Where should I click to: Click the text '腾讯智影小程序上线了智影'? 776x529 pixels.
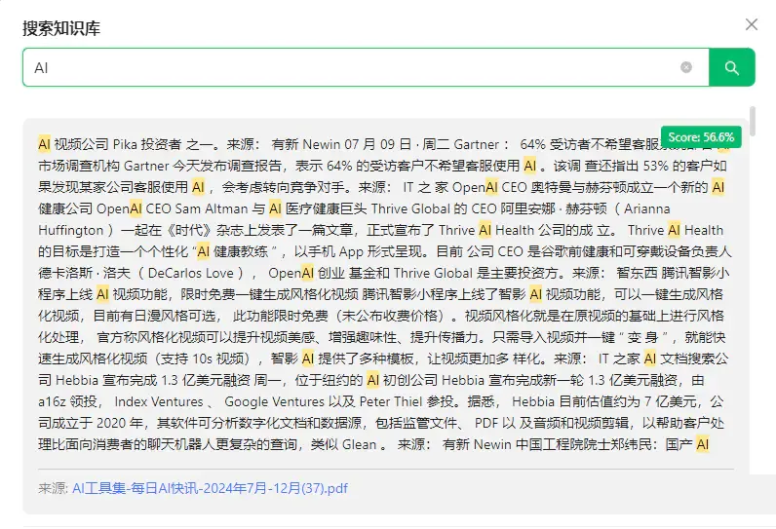(x=444, y=294)
